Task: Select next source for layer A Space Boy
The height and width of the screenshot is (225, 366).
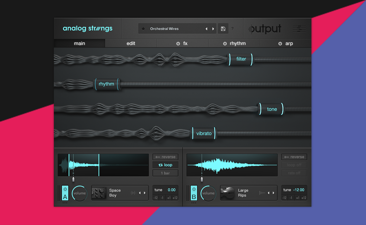Action: coord(145,193)
